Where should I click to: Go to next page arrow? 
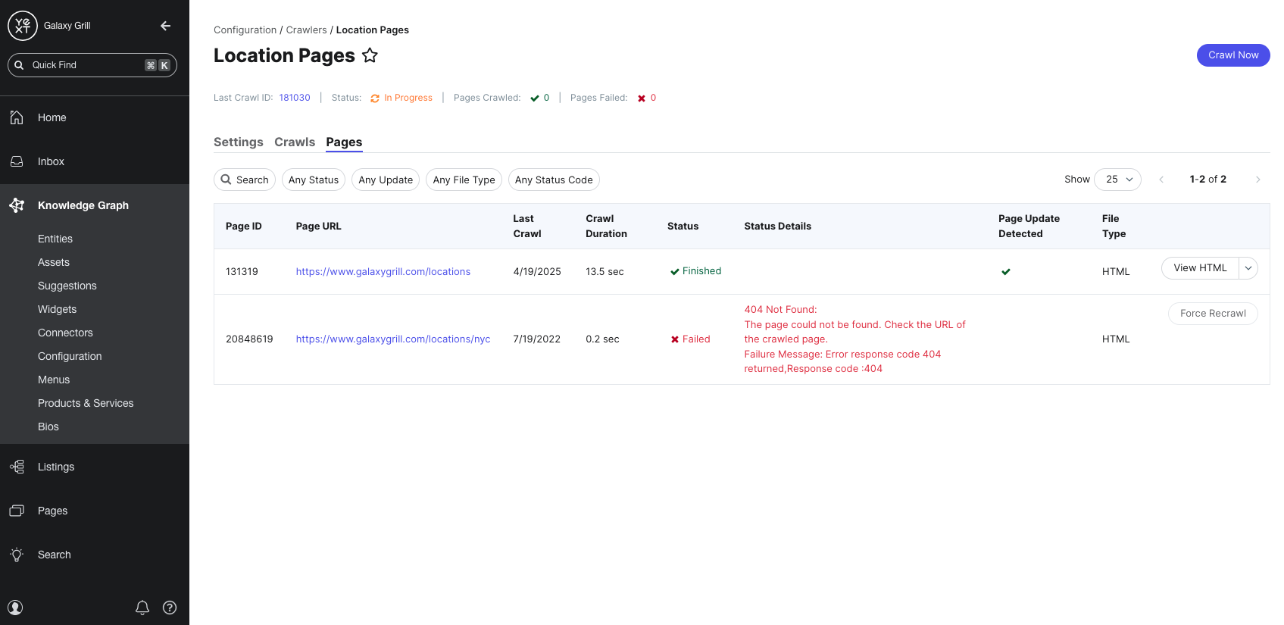(x=1257, y=180)
